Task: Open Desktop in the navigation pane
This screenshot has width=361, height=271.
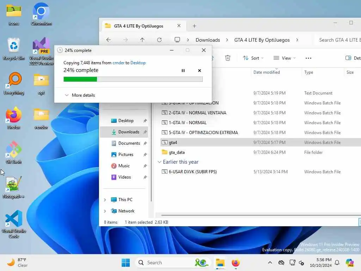Action: pos(124,121)
